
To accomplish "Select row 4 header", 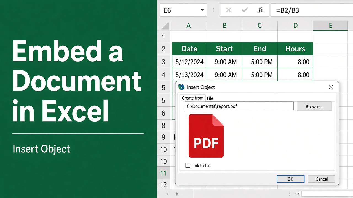I will tap(164, 75).
